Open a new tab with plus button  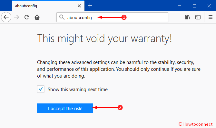point(90,6)
